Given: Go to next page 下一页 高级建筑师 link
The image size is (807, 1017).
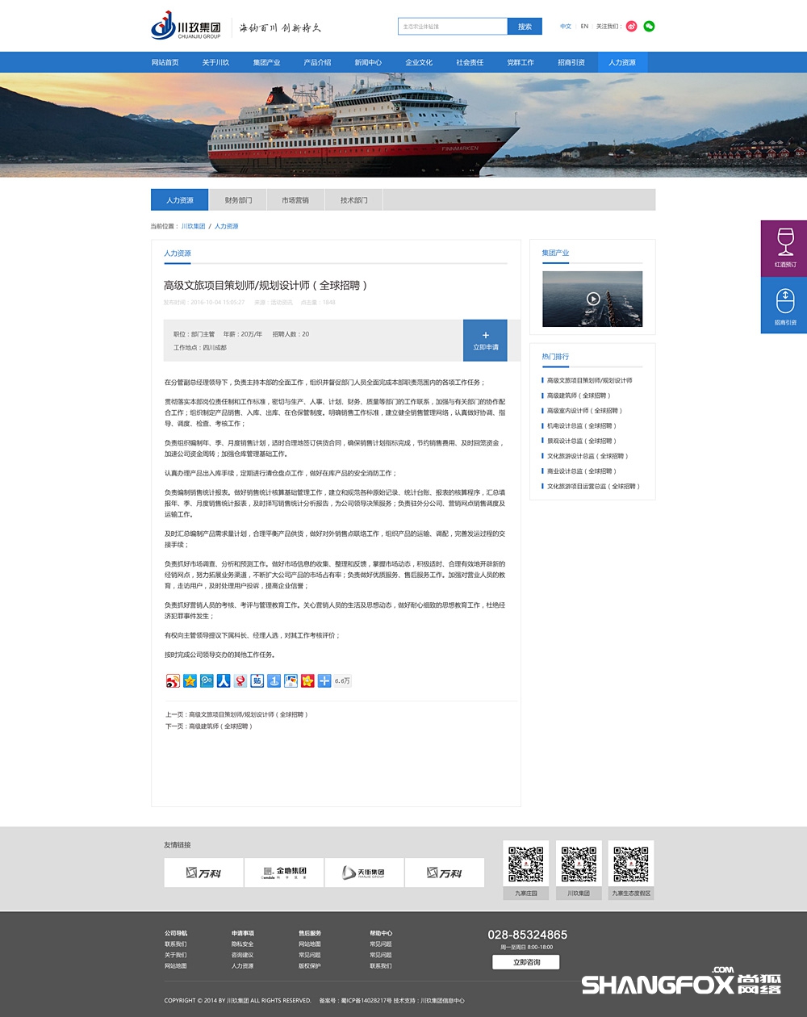Looking at the screenshot, I should [209, 726].
